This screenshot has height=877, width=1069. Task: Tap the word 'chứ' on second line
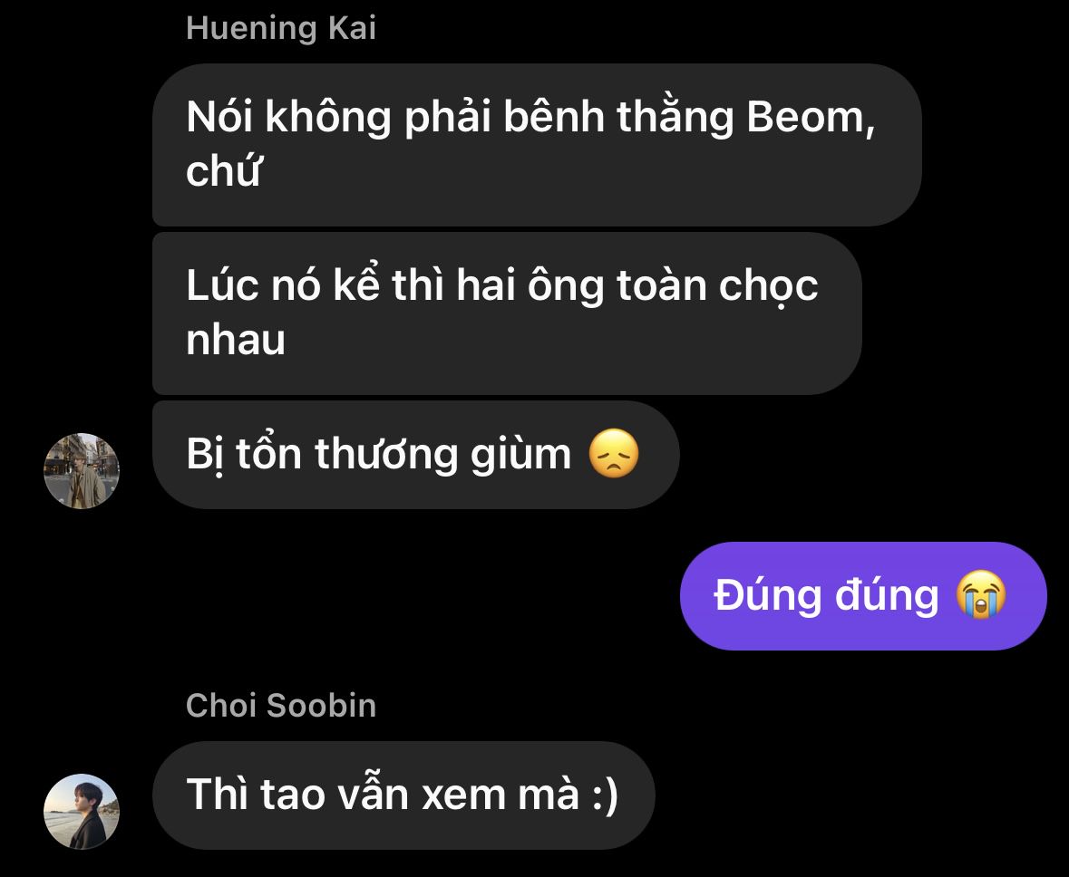(x=224, y=170)
